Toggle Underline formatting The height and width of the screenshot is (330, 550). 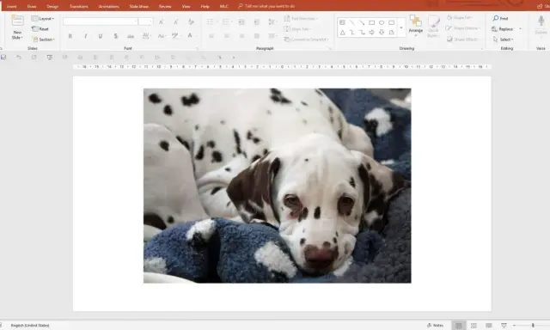[x=101, y=36]
